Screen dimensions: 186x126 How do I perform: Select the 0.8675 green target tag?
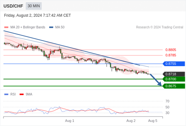[x=174, y=86]
